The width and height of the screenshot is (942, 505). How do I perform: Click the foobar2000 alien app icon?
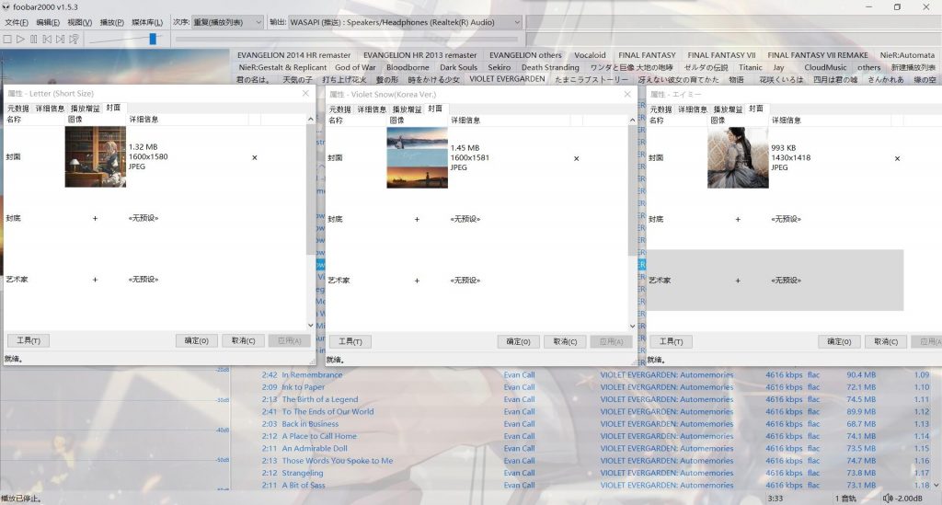pyautogui.click(x=6, y=6)
